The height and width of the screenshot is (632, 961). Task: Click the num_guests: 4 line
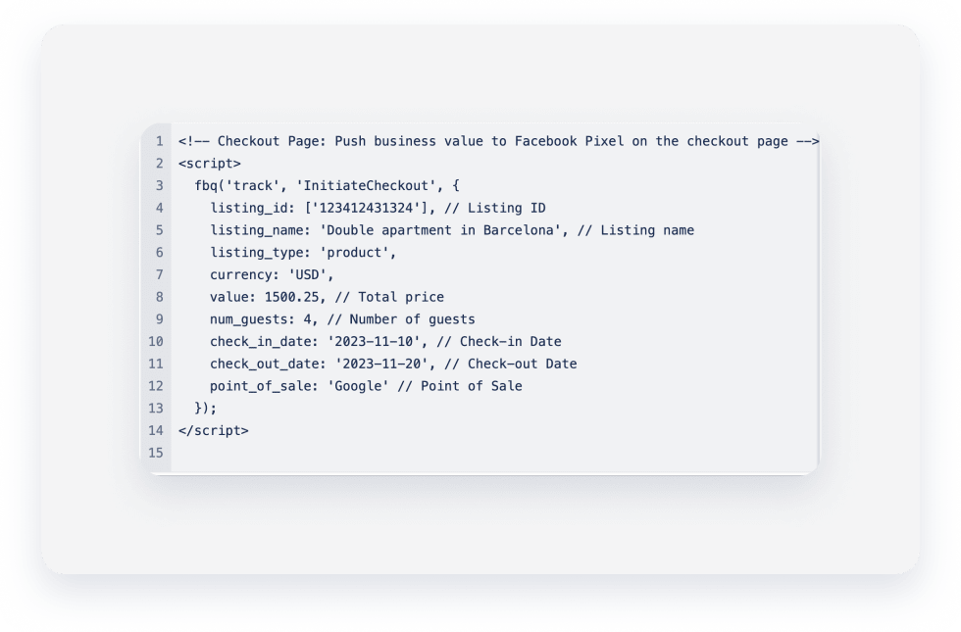coord(342,319)
